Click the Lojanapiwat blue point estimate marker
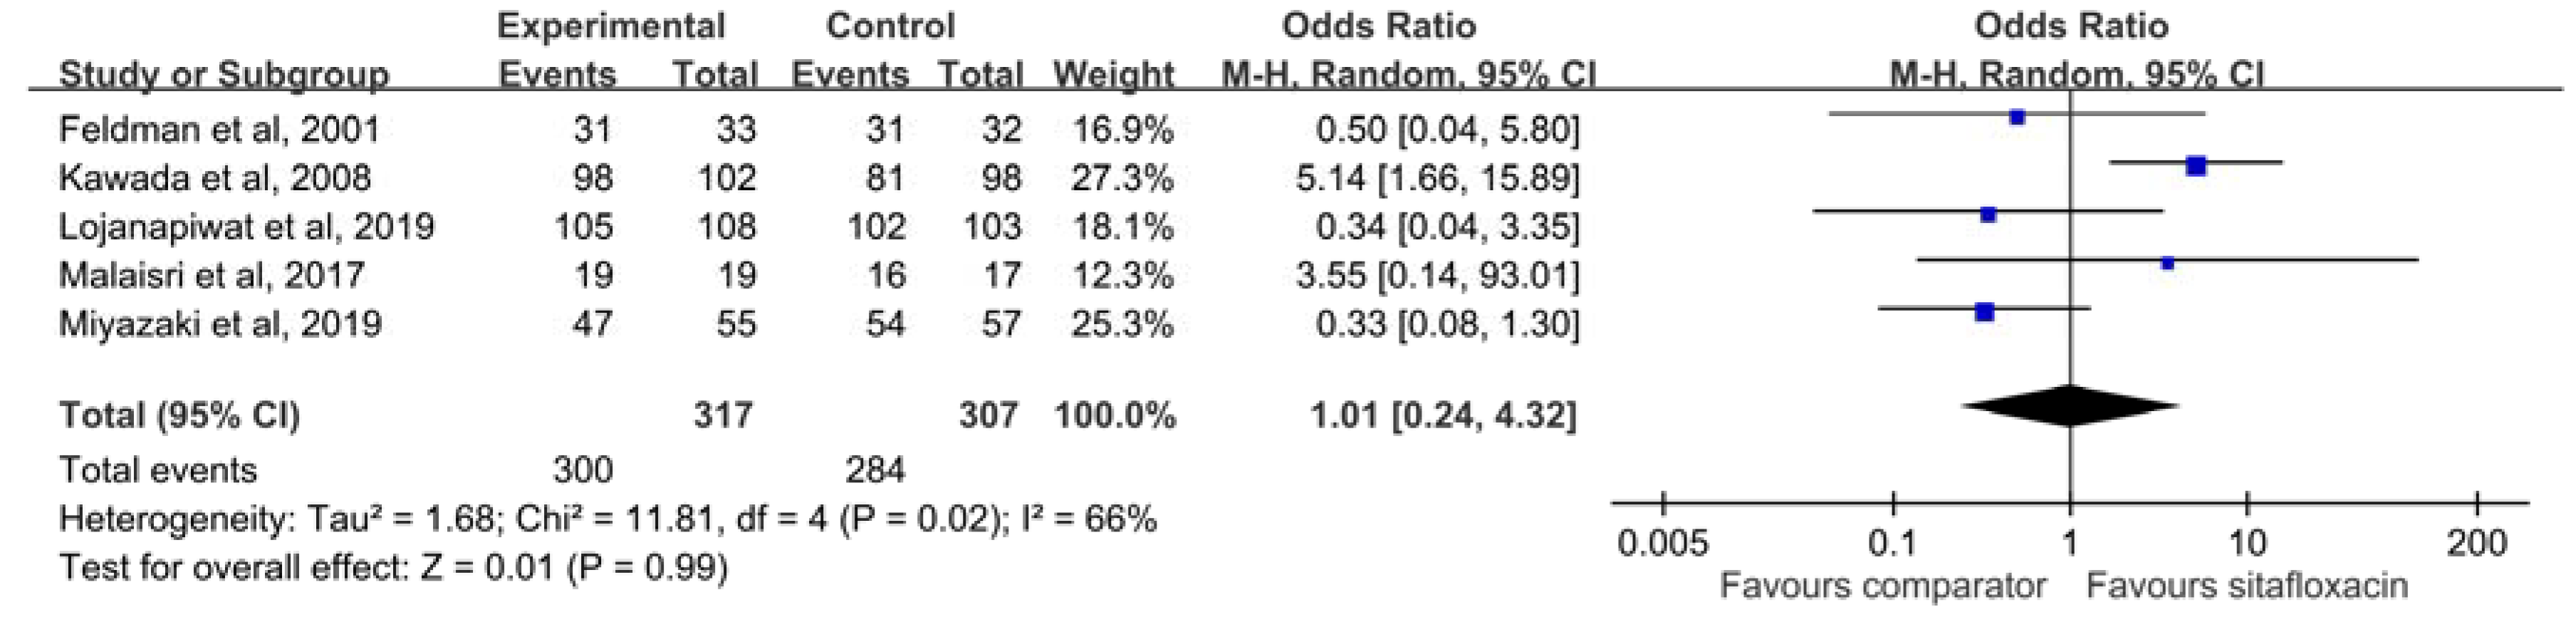This screenshot has height=622, width=2576. (1988, 215)
